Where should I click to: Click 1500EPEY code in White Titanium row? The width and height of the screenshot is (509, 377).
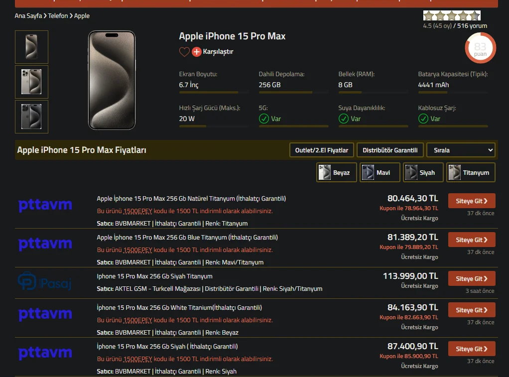(x=137, y=320)
